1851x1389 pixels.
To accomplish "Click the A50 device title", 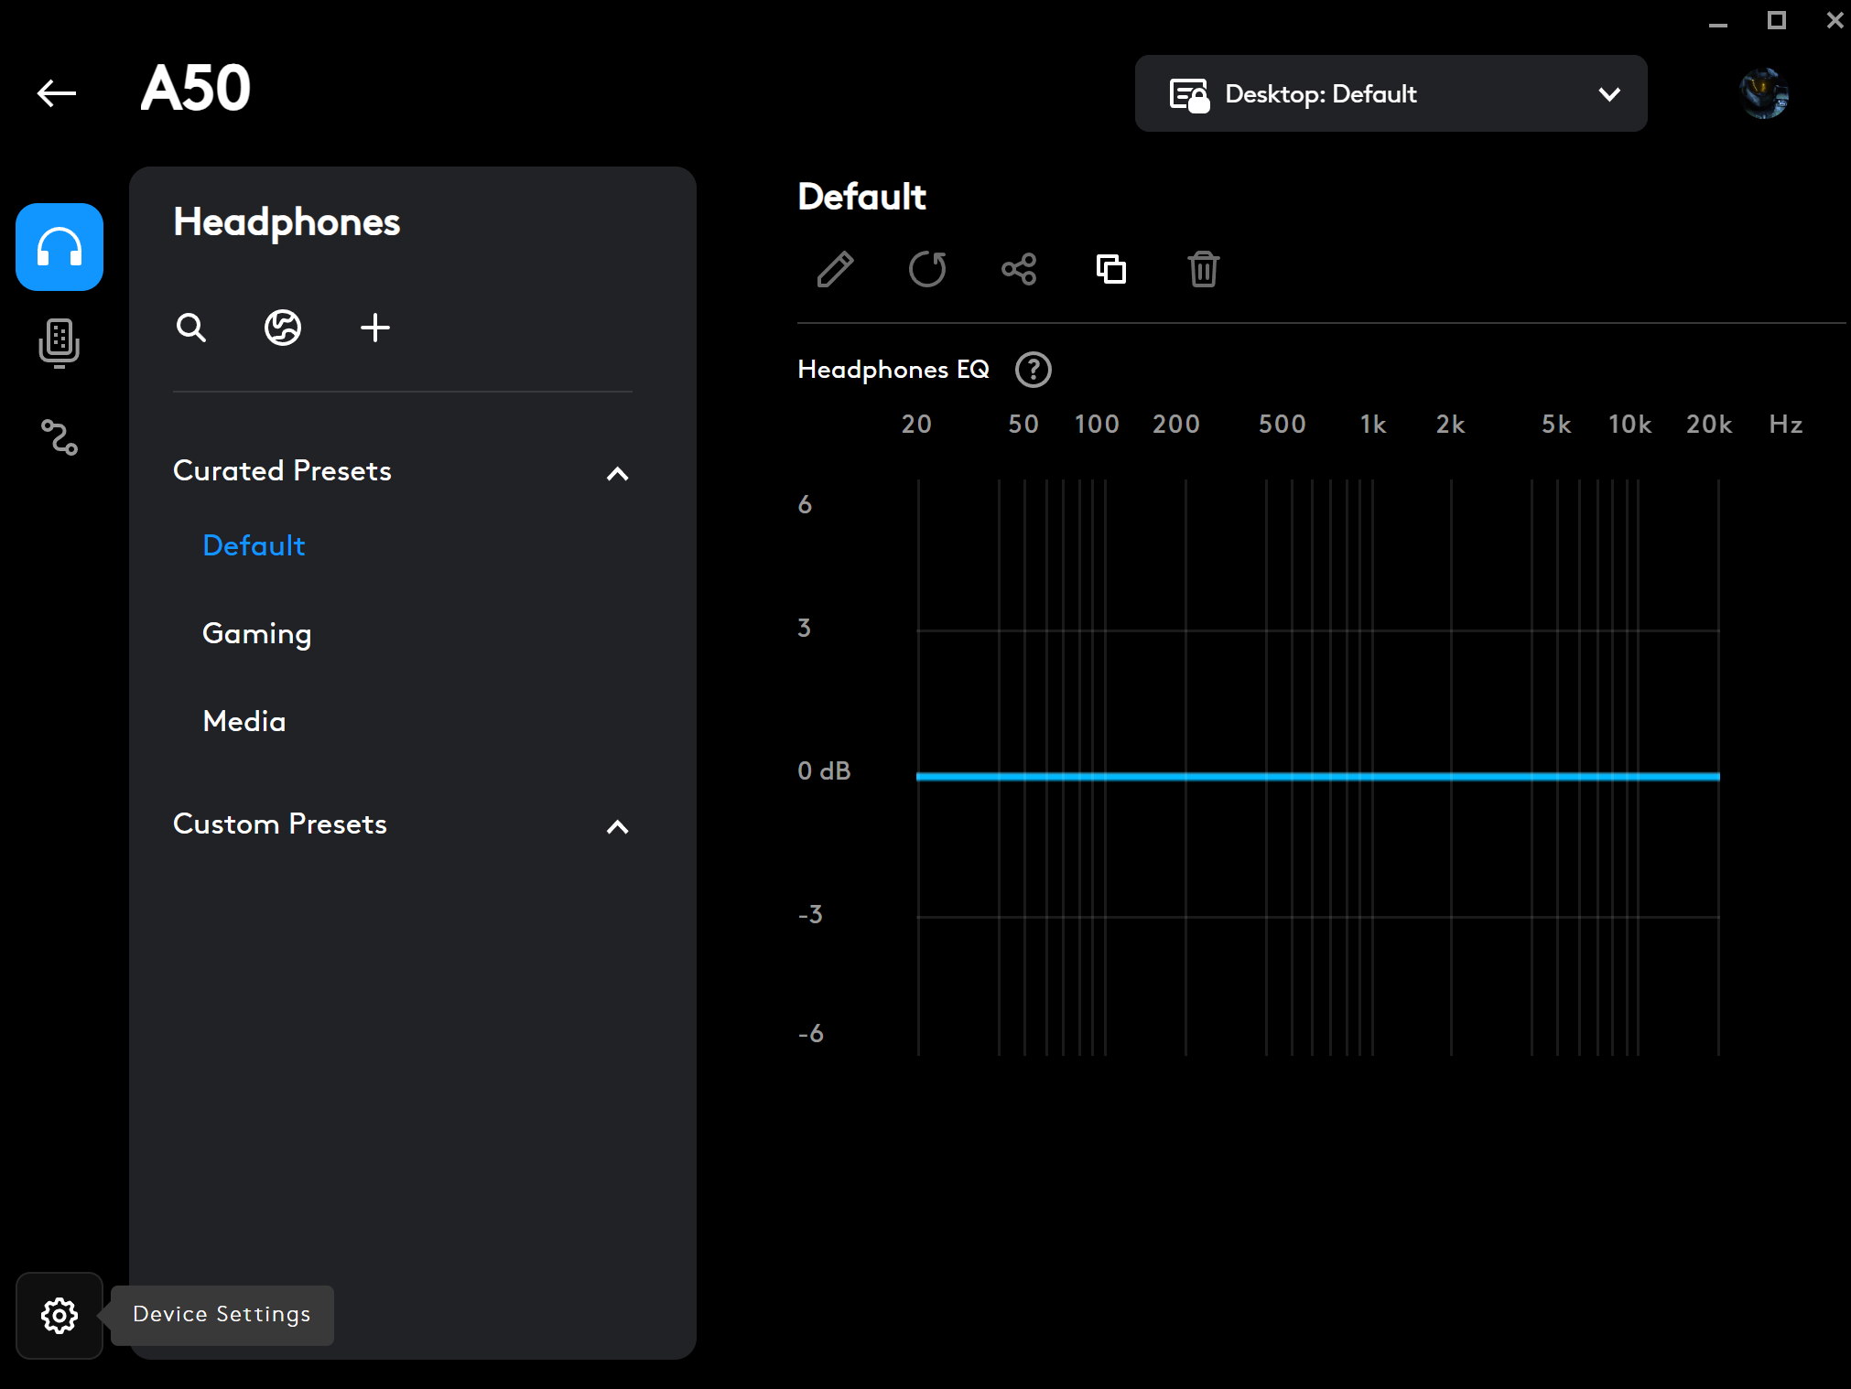I will point(195,89).
